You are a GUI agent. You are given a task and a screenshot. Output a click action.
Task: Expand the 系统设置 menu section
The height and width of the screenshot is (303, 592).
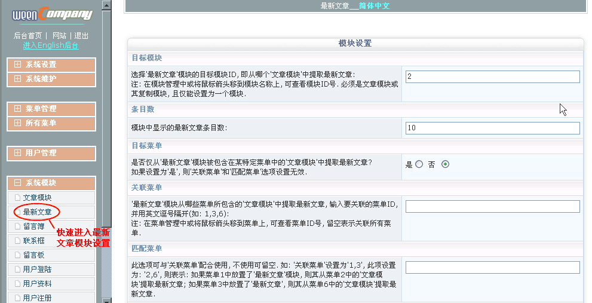(51, 65)
